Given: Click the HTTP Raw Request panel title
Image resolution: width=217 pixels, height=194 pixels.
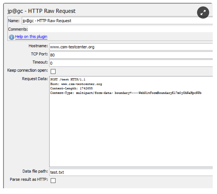Looking at the screenshot, I should [41, 11].
